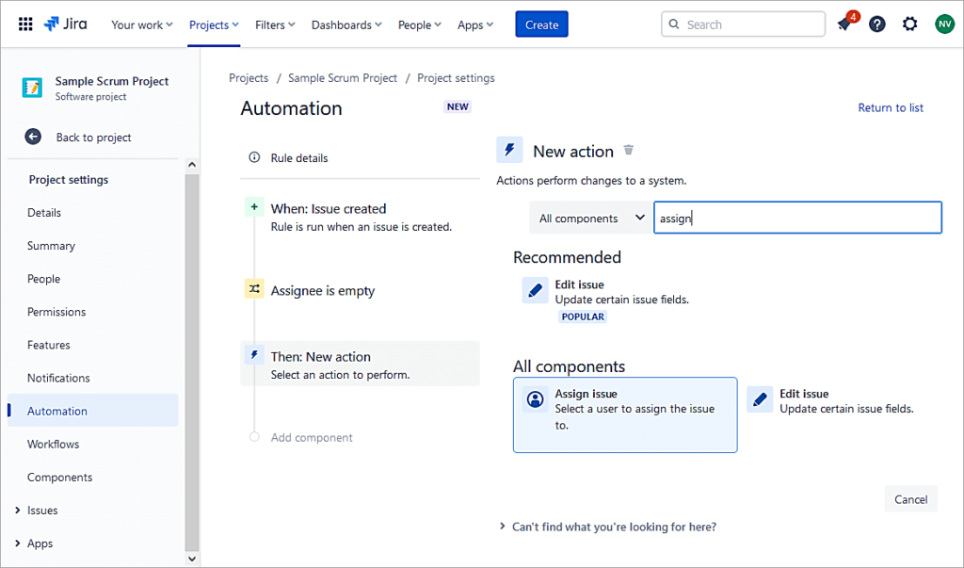Screen dimensions: 964x568
Task: Open the Jira app switcher grid icon
Action: (x=25, y=24)
